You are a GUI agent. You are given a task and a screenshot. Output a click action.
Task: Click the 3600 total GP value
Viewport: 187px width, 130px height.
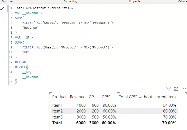point(94,123)
